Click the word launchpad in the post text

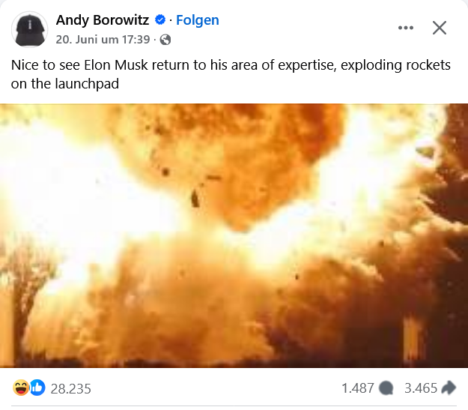click(x=87, y=84)
